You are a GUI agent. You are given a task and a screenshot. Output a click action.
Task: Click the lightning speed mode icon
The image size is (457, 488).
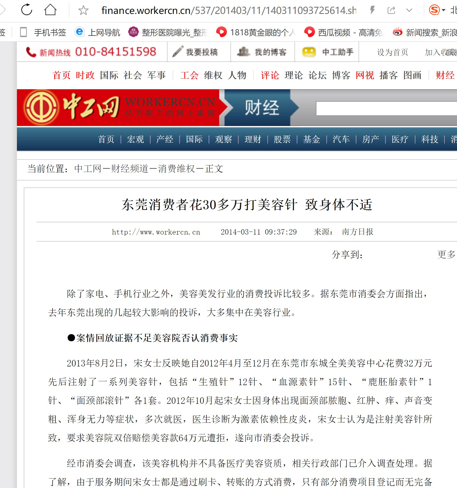tap(372, 10)
